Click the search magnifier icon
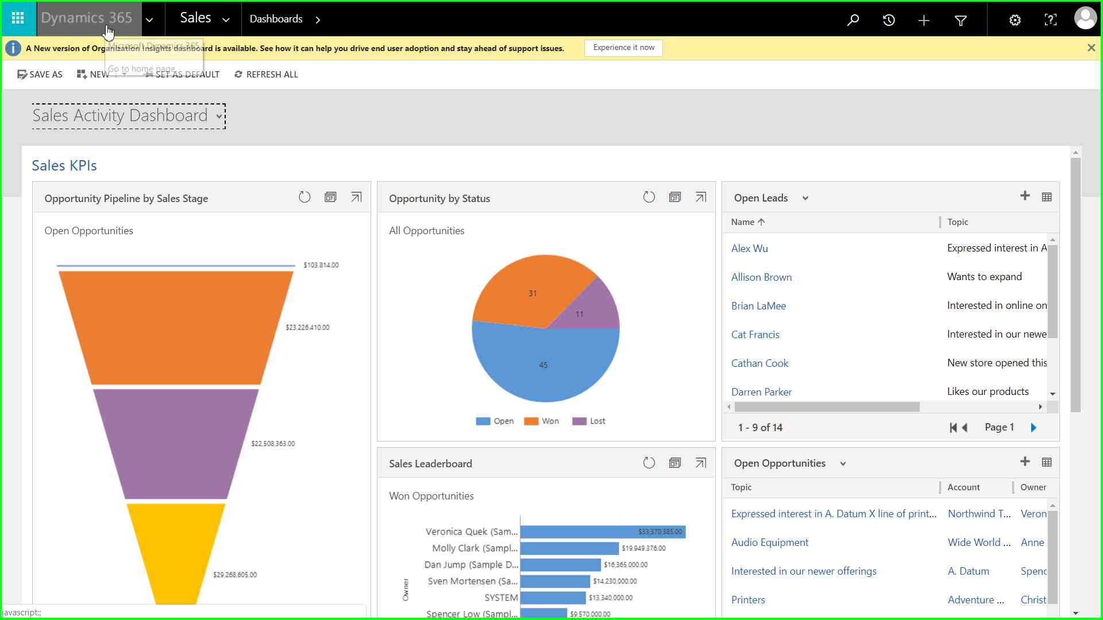This screenshot has height=620, width=1103. coord(853,20)
